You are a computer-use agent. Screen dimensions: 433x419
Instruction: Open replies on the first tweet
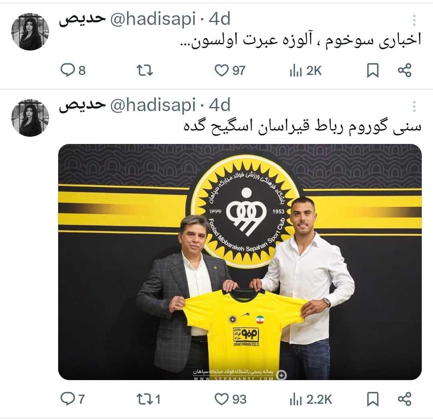click(73, 70)
